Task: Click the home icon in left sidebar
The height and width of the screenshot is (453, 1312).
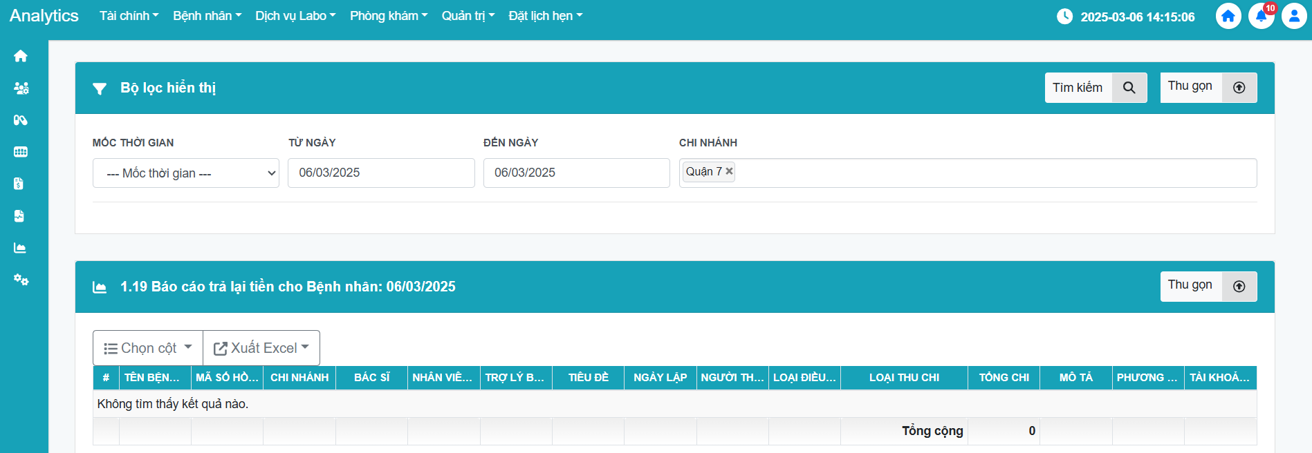Action: point(21,56)
